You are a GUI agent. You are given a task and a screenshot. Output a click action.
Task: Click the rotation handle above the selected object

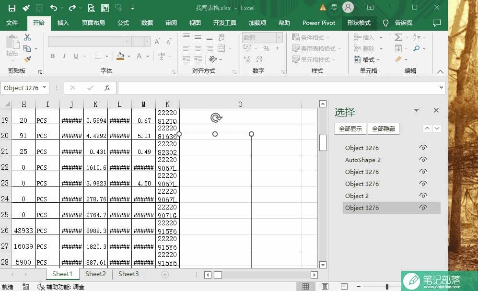pos(216,117)
